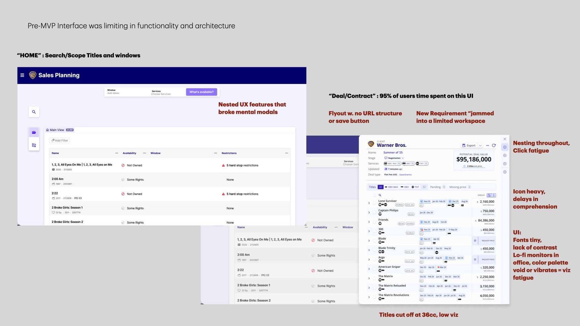Click the hidden-eye icon on Lone Survivor's Nov 25
580x326 pixels.
pos(422,201)
